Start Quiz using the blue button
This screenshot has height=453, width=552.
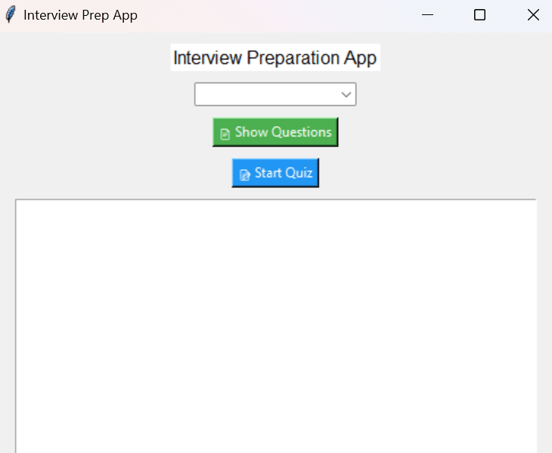[275, 173]
